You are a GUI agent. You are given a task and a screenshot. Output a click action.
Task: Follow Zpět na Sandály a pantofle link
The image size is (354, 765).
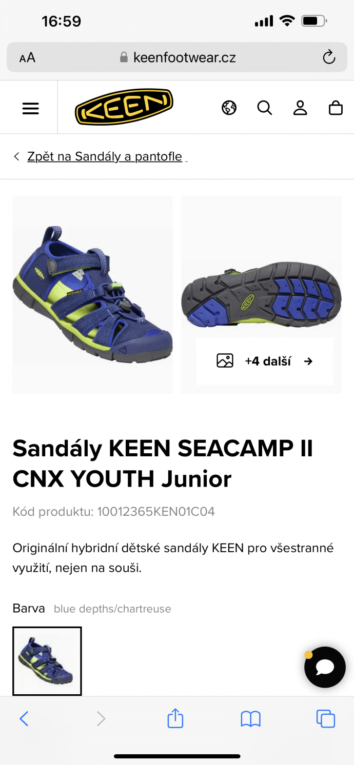pyautogui.click(x=105, y=156)
